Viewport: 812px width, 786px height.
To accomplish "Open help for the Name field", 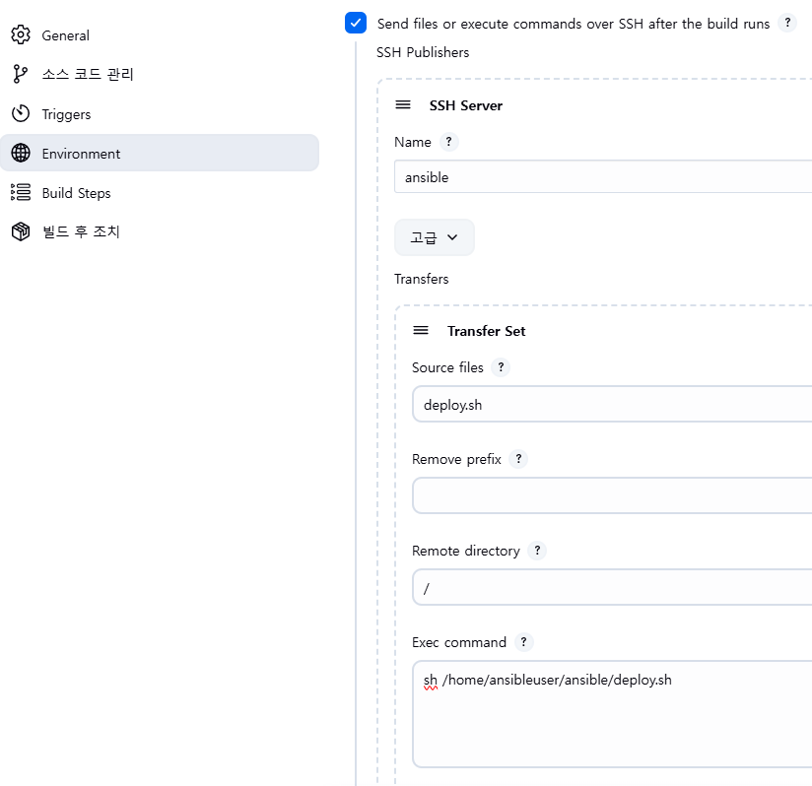I will click(449, 141).
